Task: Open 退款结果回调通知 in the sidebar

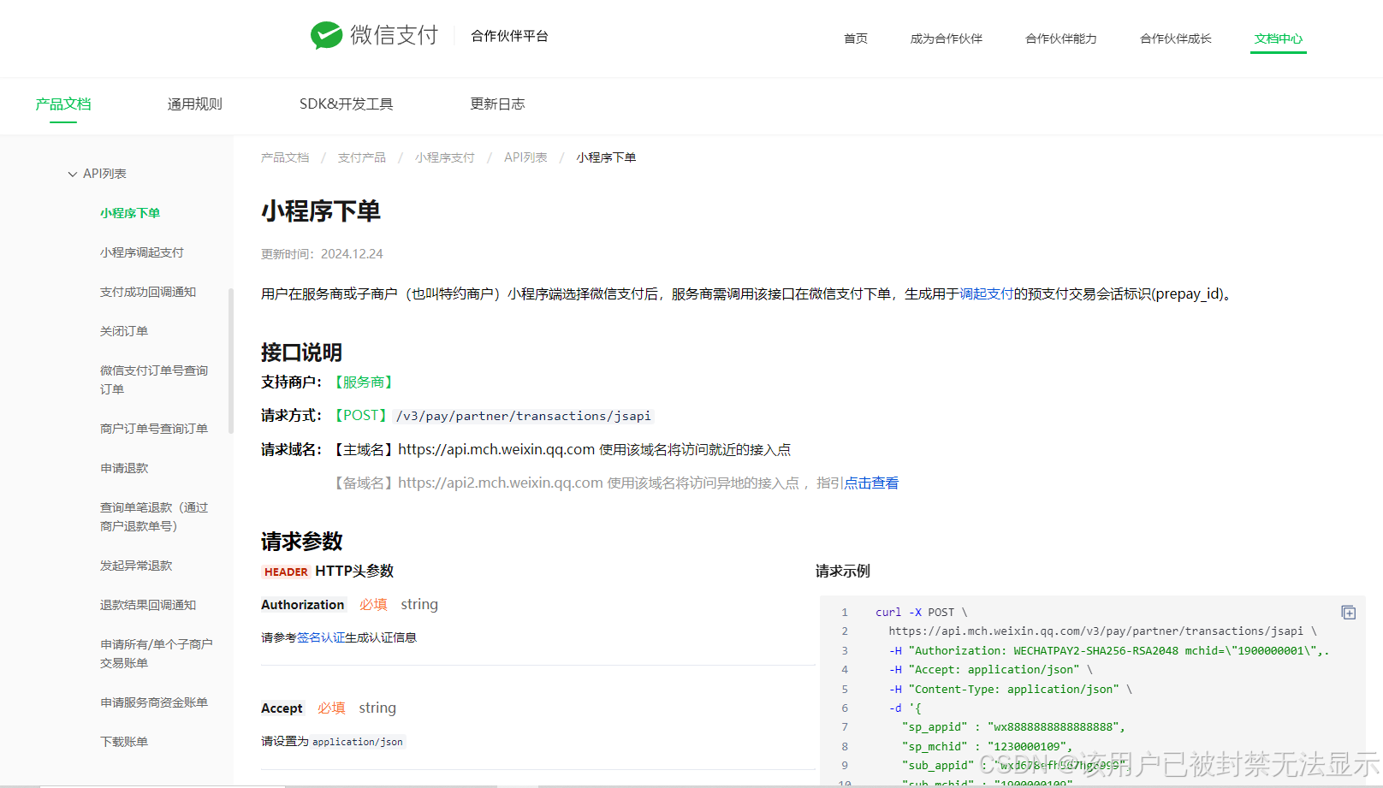Action: 147,605
